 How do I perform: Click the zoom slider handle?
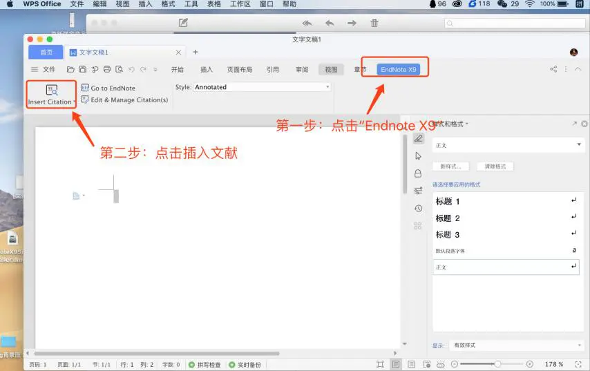pyautogui.click(x=497, y=364)
